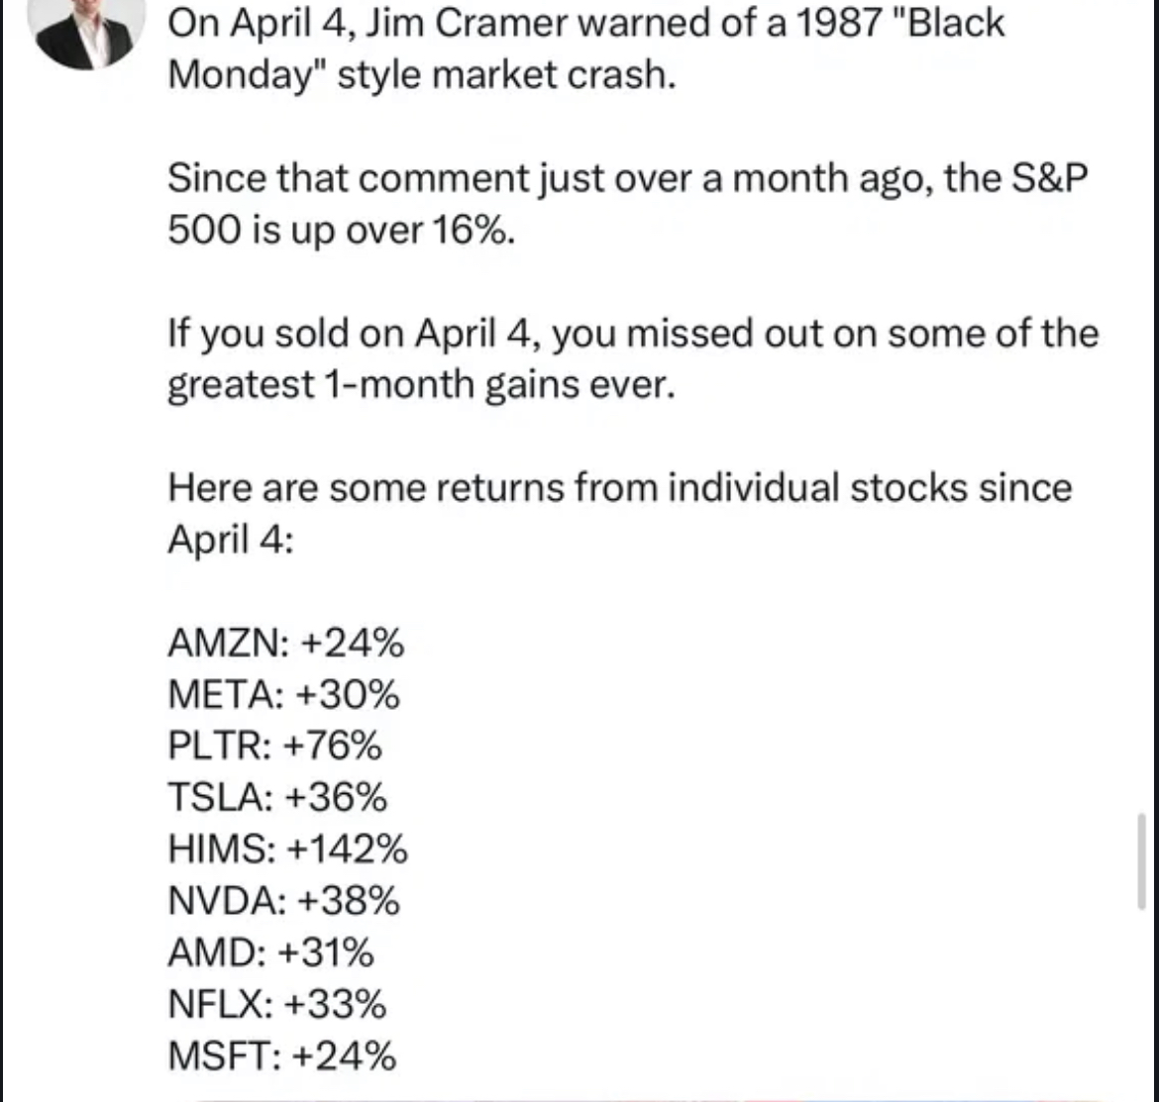Select the HIMS: +142% line
The width and height of the screenshot is (1159, 1102).
coord(287,850)
